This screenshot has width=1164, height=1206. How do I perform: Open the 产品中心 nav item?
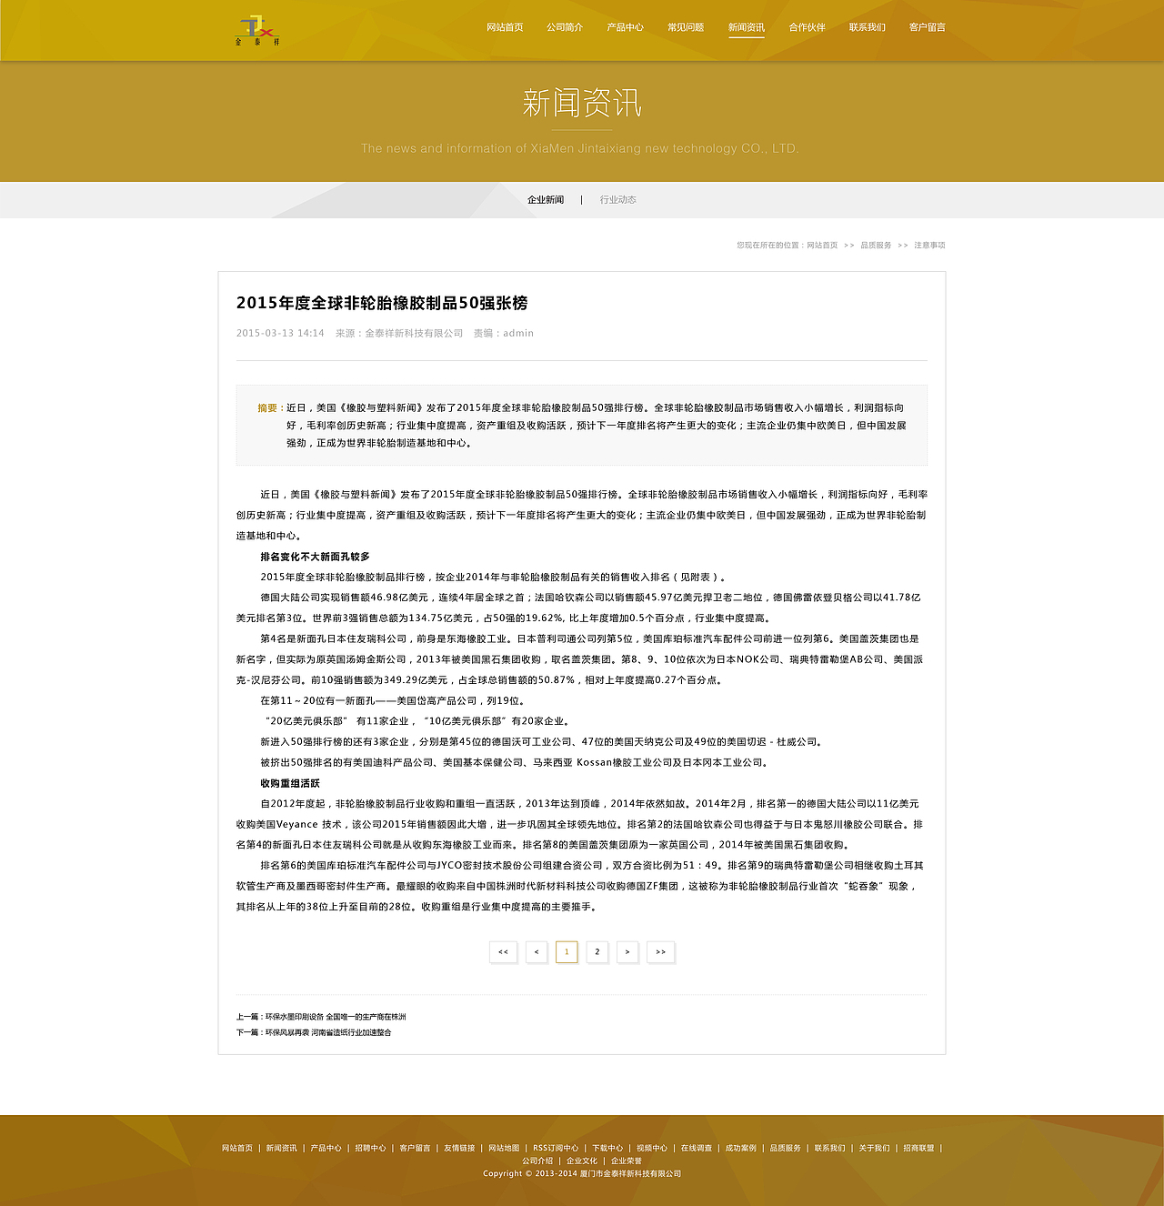click(625, 27)
